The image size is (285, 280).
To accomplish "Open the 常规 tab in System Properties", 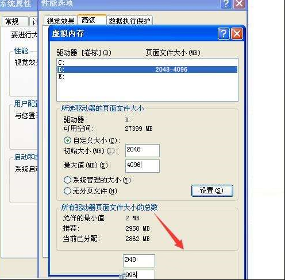I will (15, 21).
